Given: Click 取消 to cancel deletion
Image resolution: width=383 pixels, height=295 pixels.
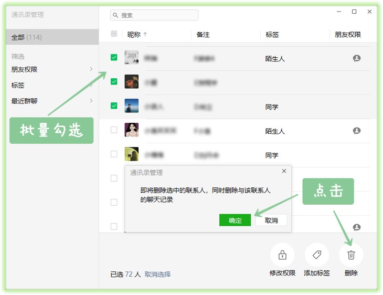Looking at the screenshot, I should click(271, 220).
